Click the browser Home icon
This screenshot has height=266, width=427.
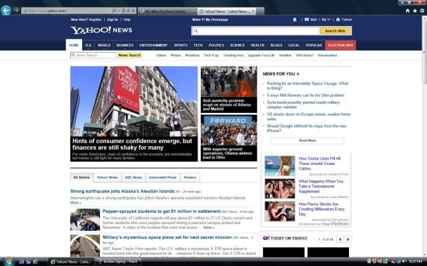click(408, 11)
